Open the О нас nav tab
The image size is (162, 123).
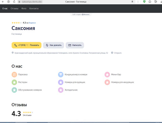[5, 8]
